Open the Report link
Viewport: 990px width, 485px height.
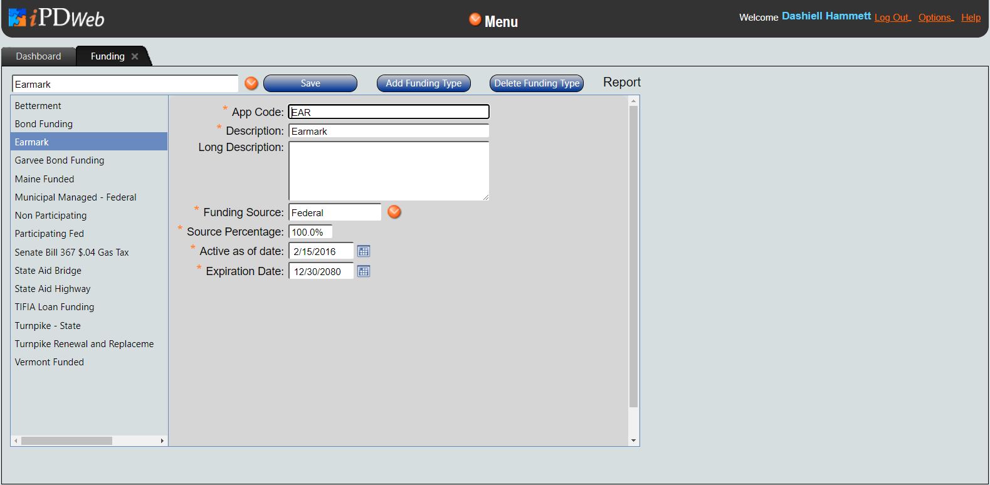point(621,83)
